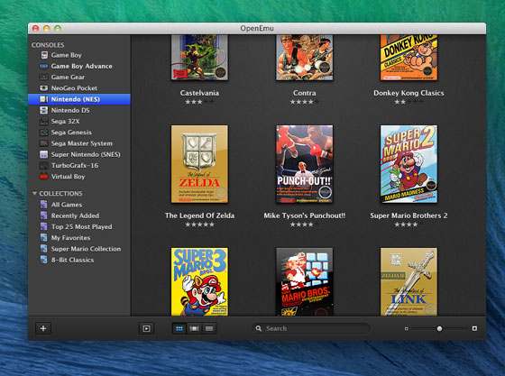
Task: Click Donkey Kong Clasics title text
Action: coord(409,93)
